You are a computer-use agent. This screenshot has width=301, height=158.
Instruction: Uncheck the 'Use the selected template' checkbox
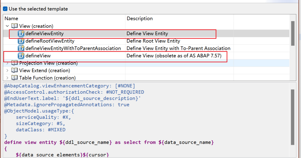pyautogui.click(x=5, y=9)
